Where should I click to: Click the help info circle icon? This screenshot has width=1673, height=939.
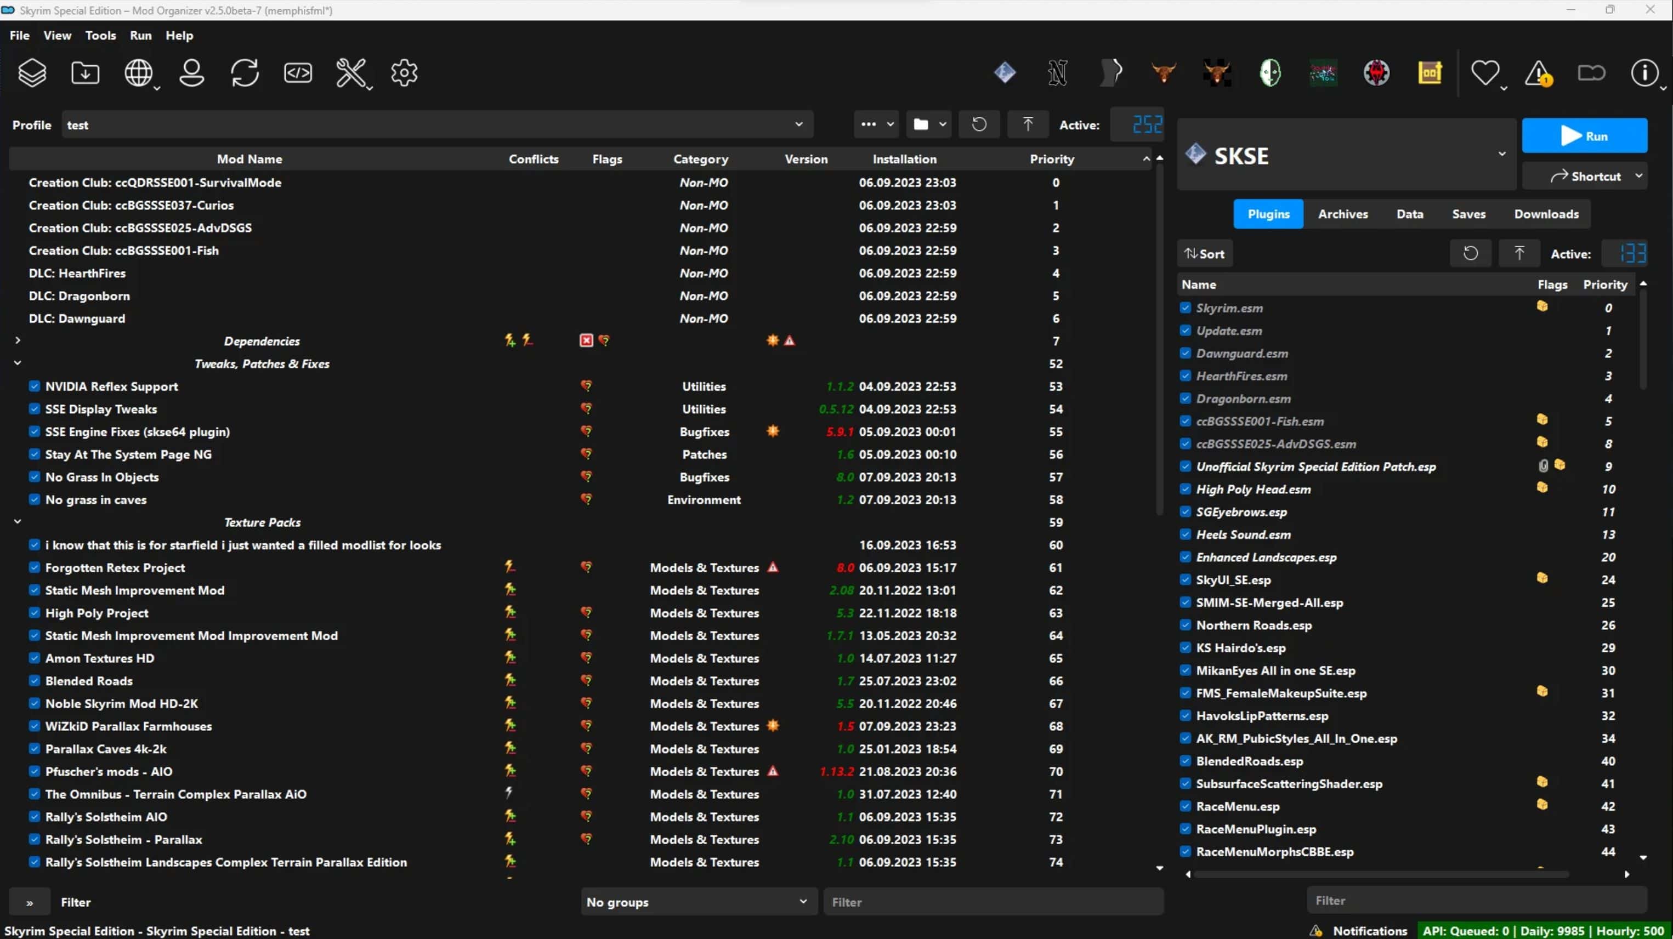point(1644,73)
